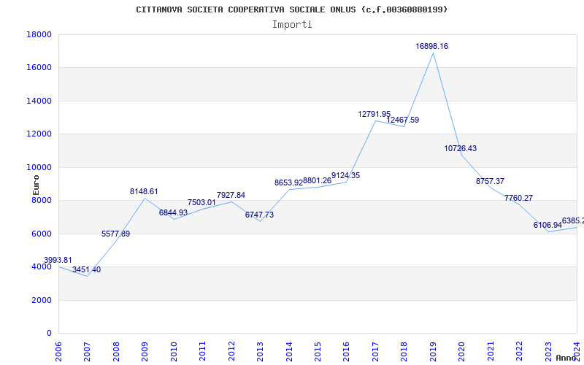Click the 2021 year label on x-axis
The height and width of the screenshot is (365, 584).
pos(491,351)
